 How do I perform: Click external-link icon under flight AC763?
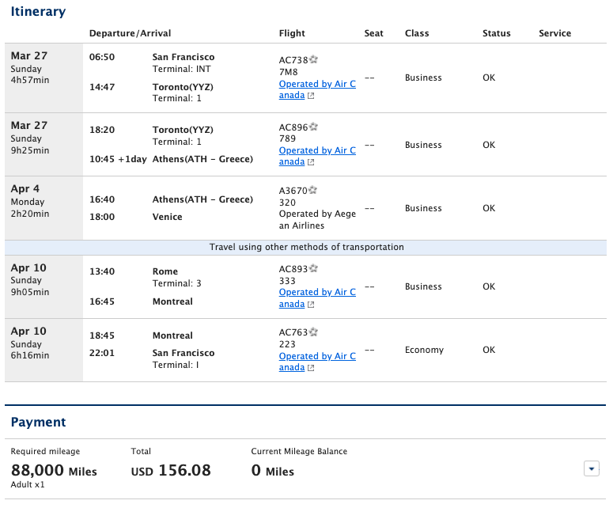click(311, 368)
